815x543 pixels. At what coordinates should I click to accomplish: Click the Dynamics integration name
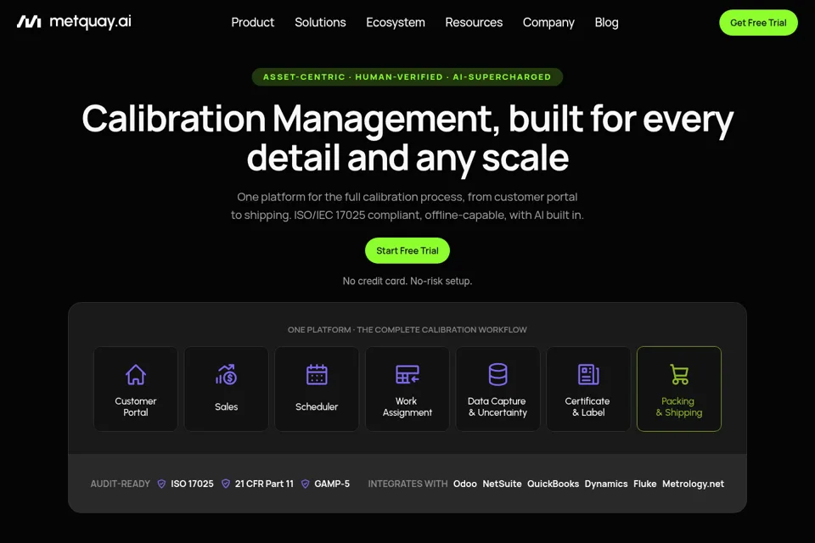pyautogui.click(x=606, y=484)
